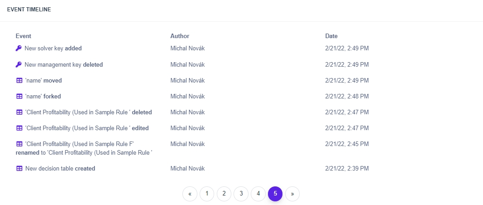
Task: Click table icon next to 'name' forked
Action: (x=19, y=97)
